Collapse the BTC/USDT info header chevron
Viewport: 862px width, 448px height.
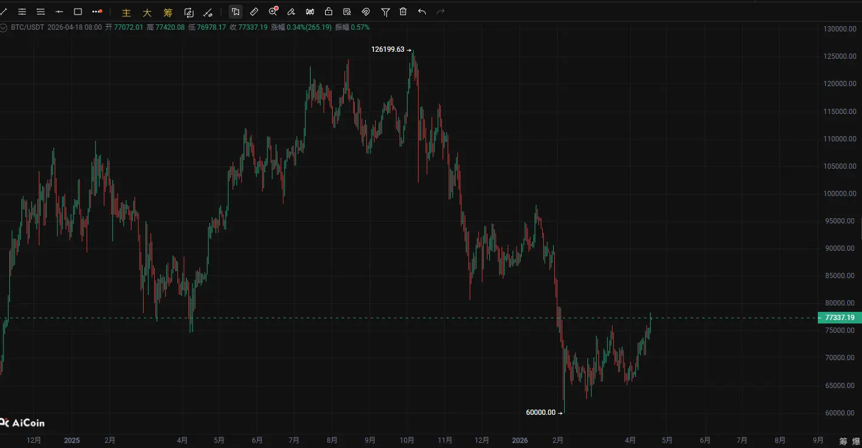(4, 27)
